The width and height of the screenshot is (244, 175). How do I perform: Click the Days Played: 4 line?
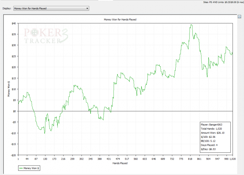(x=209, y=145)
